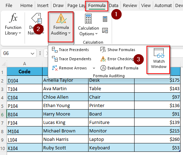Image resolution: width=183 pixels, height=155 pixels.
Task: Click Remove Arrows label
Action: (73, 68)
